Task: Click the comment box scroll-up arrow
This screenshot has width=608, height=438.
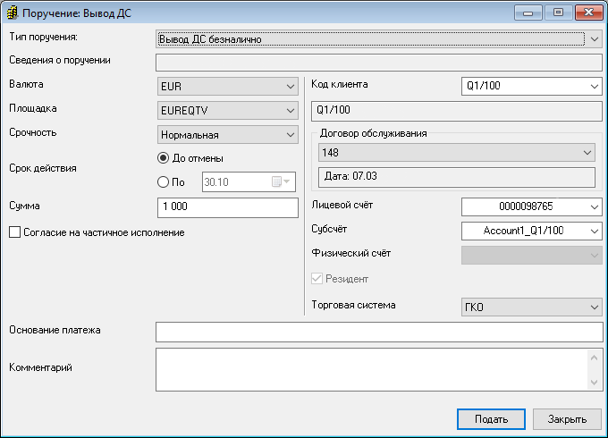Action: [x=594, y=358]
